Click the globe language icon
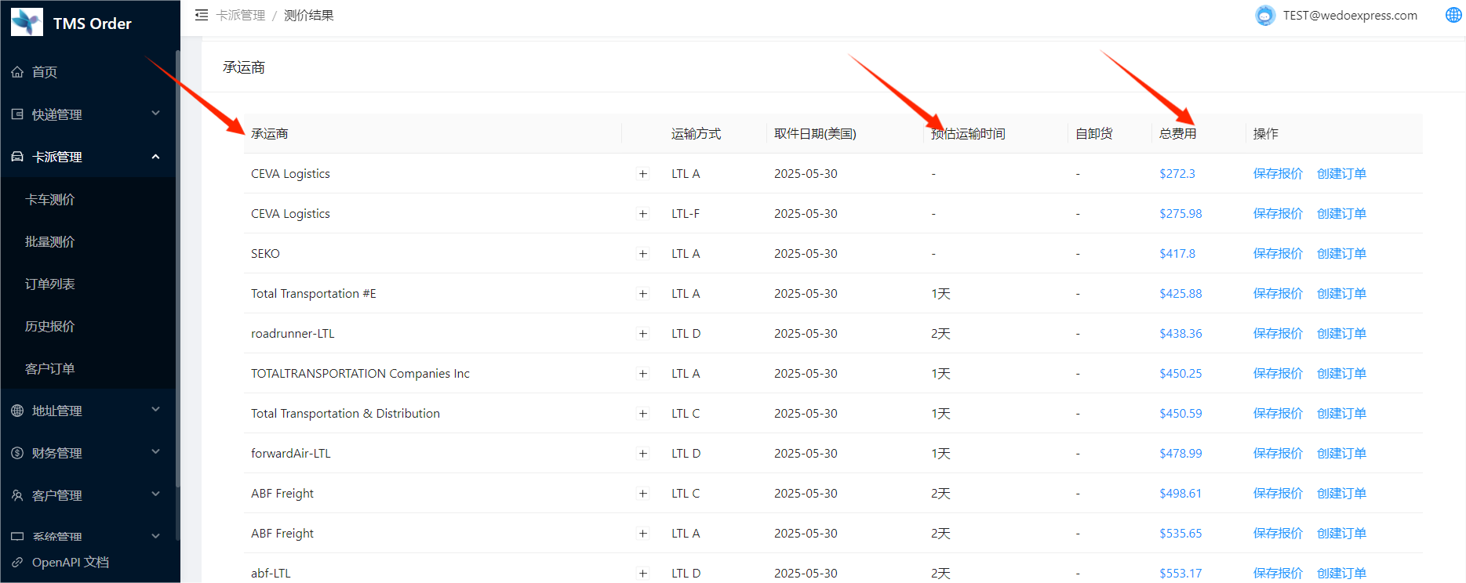Screen dimensions: 1466x583 click(x=1453, y=15)
